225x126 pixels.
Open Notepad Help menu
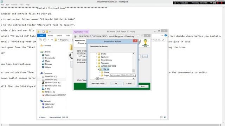(x=27, y=5)
